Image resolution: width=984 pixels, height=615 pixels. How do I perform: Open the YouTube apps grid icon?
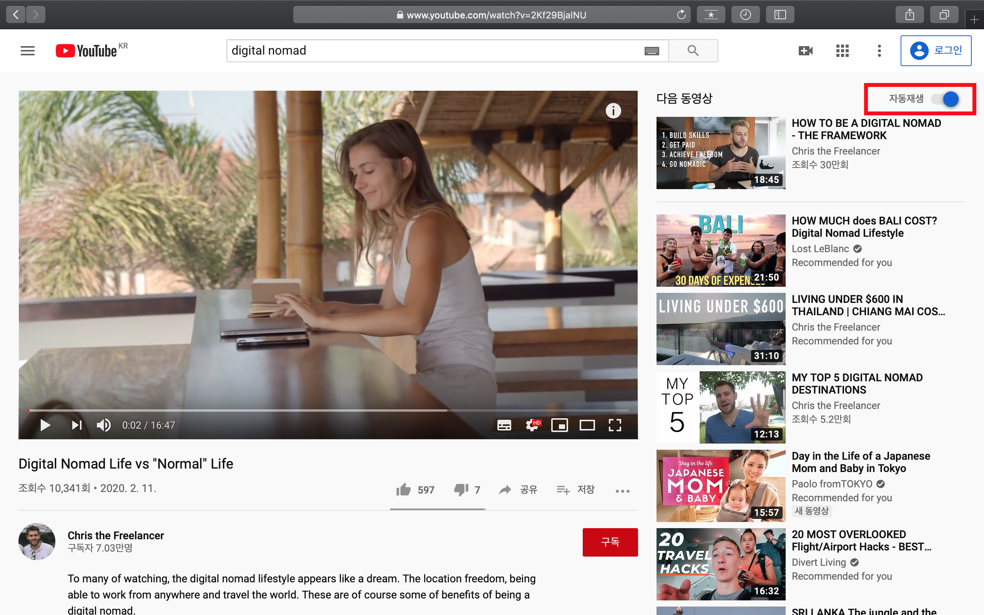(842, 51)
